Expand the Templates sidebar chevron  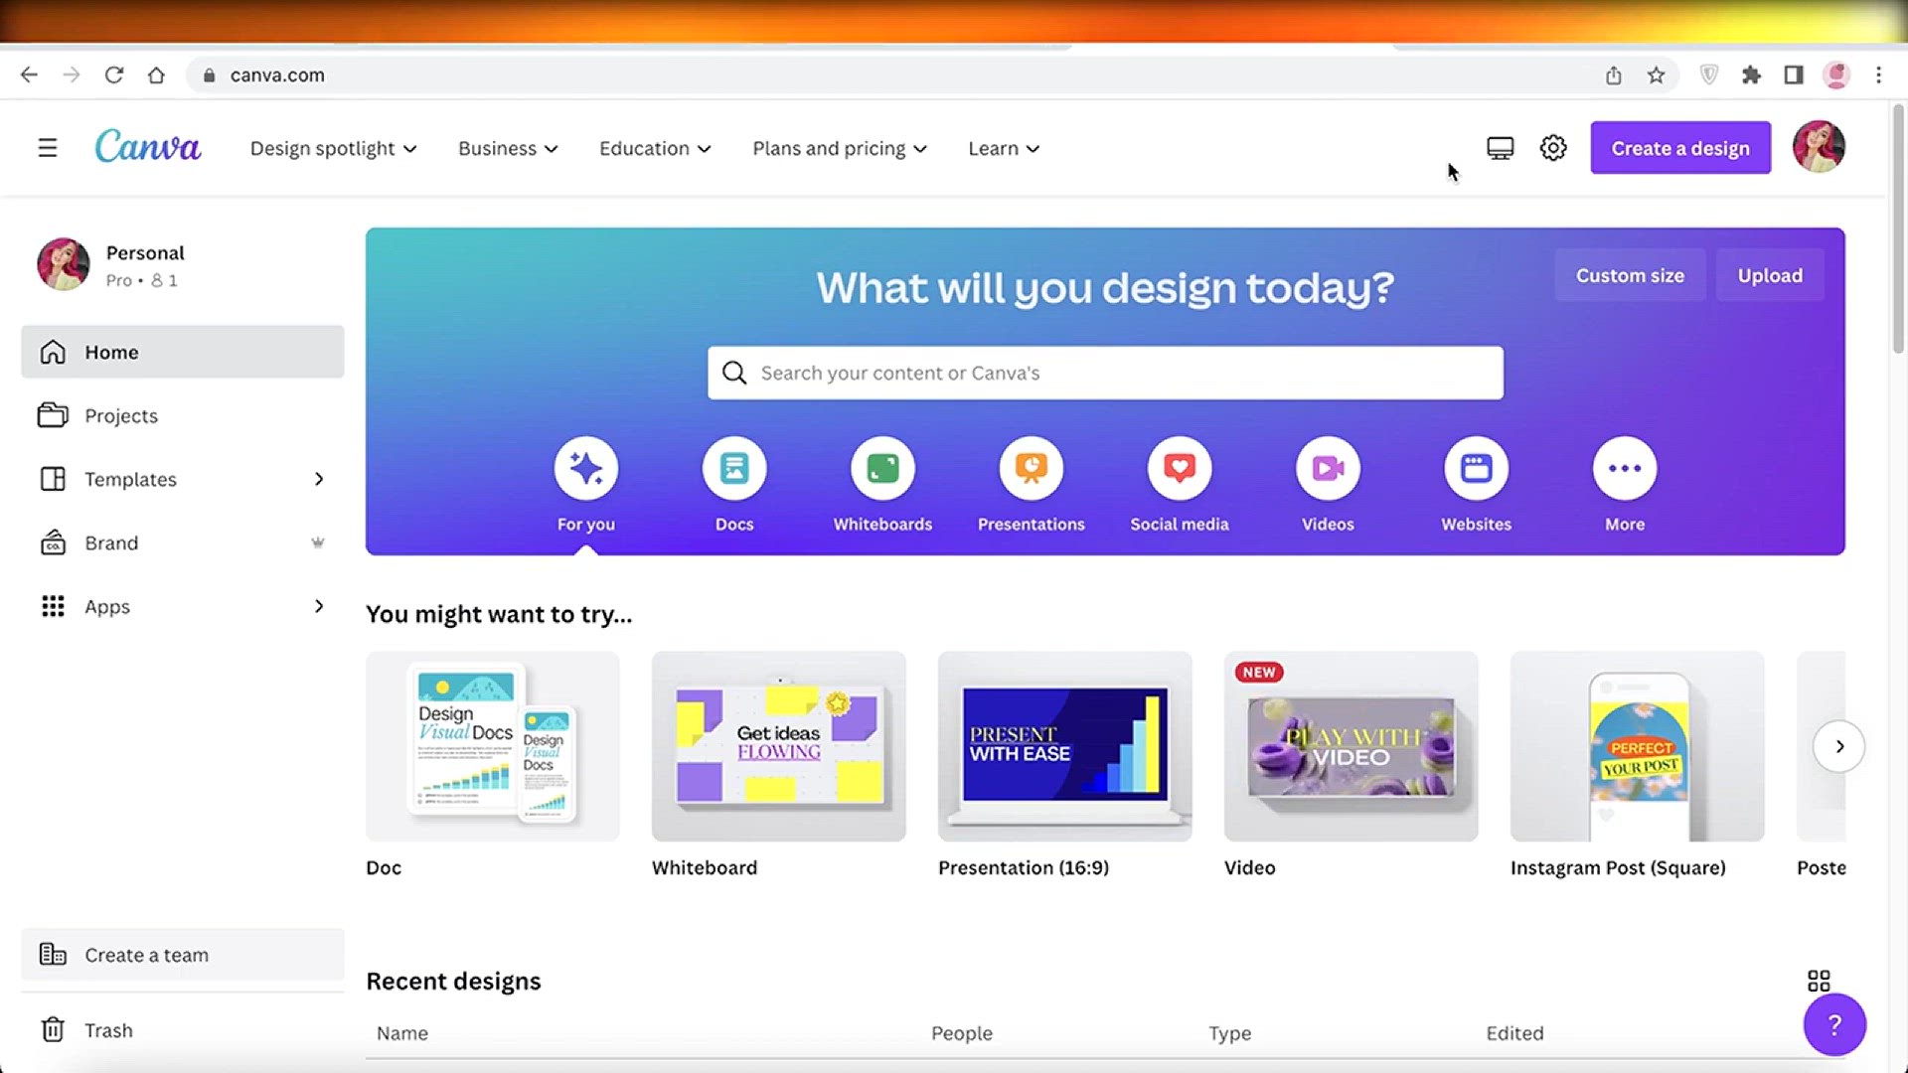(319, 479)
